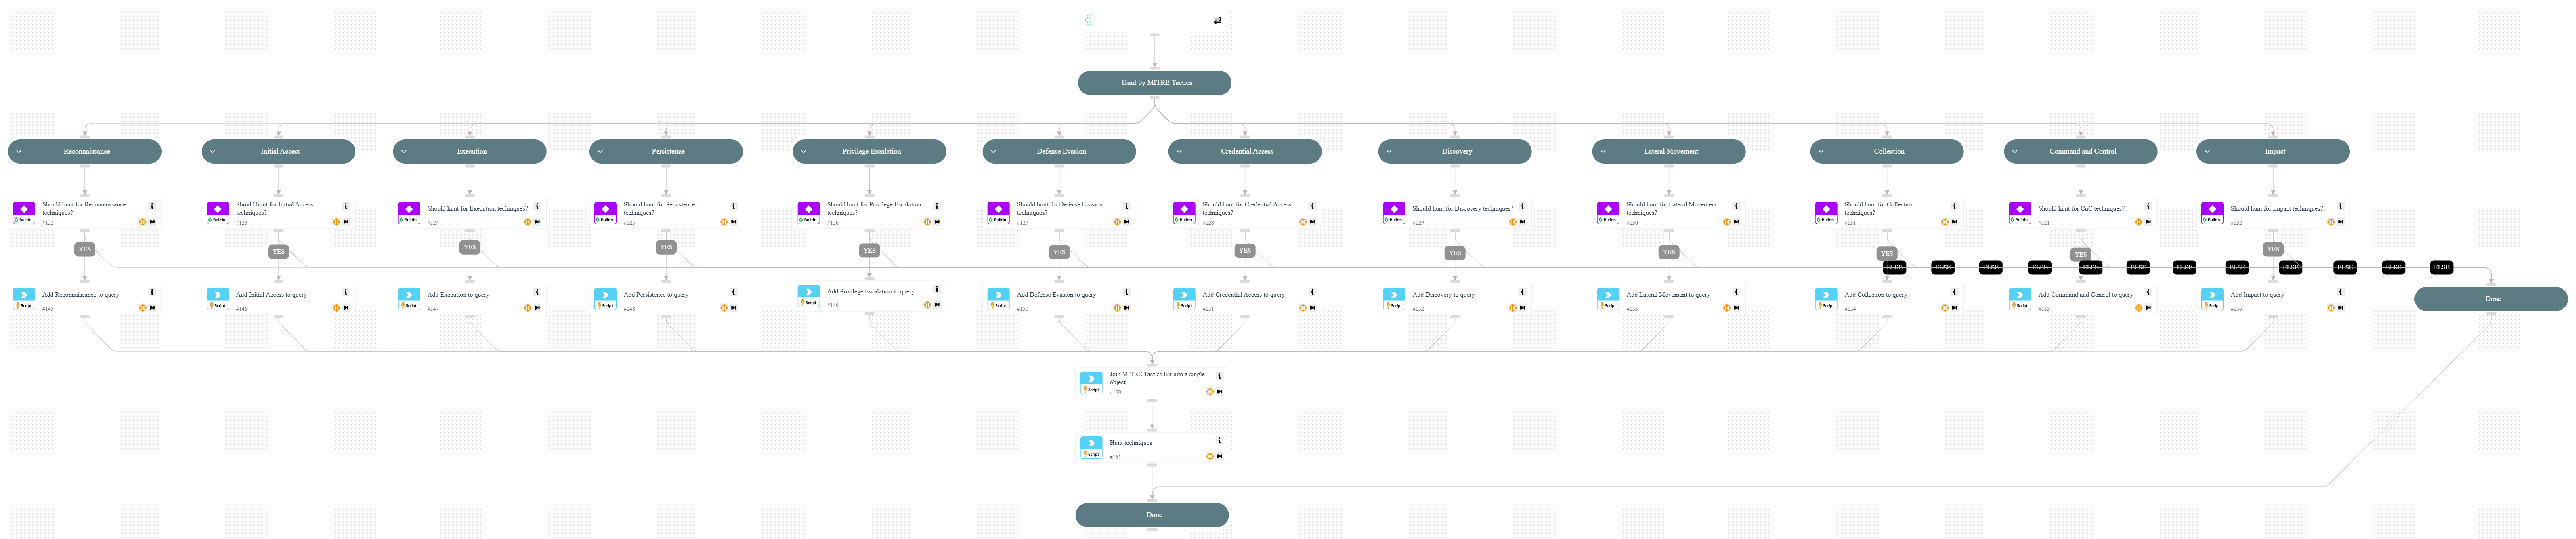Image resolution: width=2576 pixels, height=539 pixels.
Task: Select the Done node on the right
Action: (2490, 299)
